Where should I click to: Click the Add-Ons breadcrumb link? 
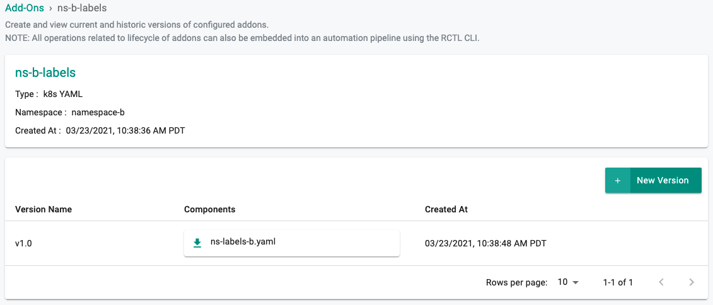pyautogui.click(x=25, y=8)
